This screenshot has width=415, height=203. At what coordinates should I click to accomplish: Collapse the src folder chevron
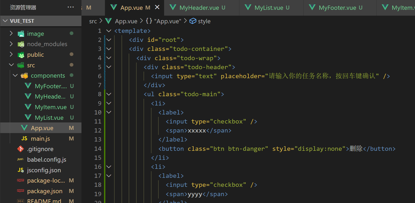[x=11, y=65]
